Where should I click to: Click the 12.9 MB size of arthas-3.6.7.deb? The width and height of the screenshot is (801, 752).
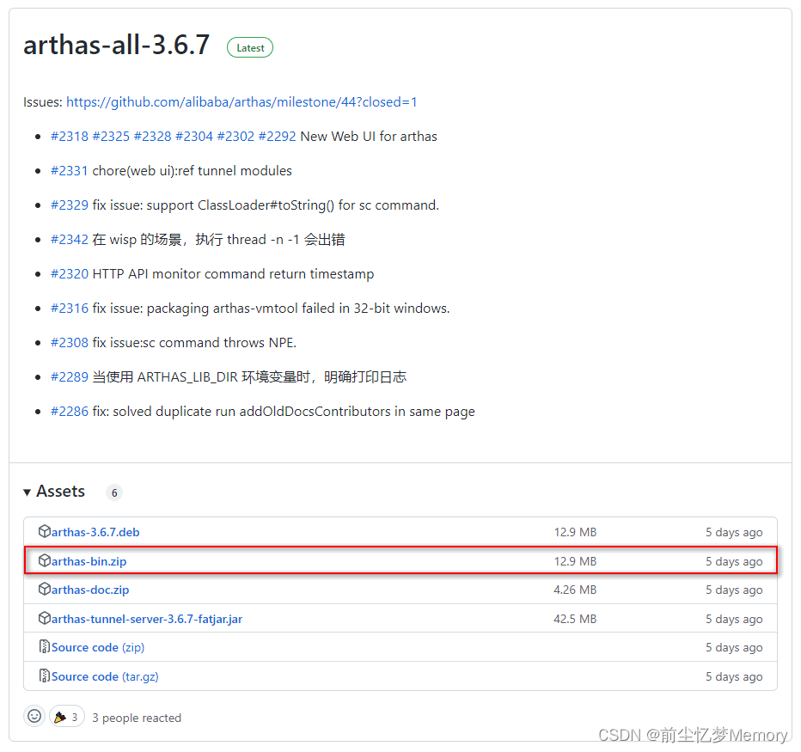click(x=575, y=532)
